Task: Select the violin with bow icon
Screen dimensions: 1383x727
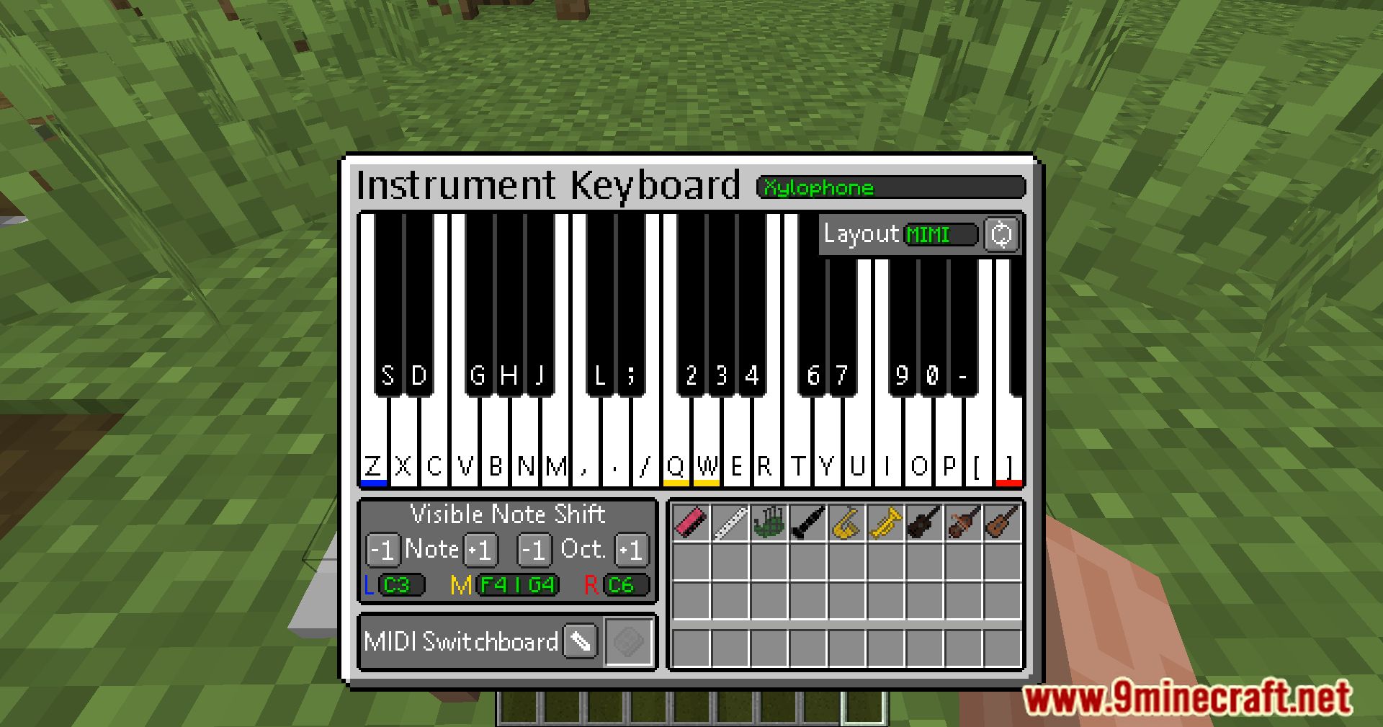Action: pyautogui.click(x=963, y=522)
